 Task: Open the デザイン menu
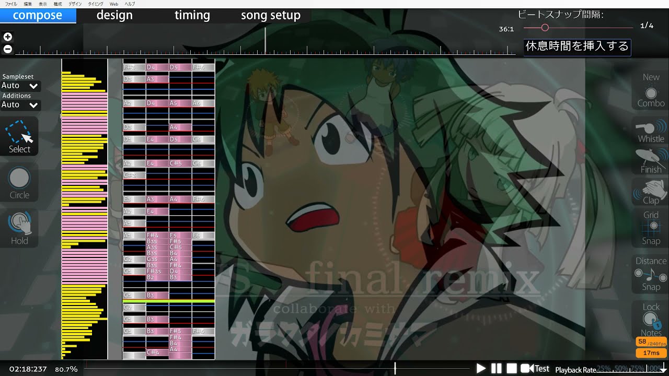tap(75, 4)
